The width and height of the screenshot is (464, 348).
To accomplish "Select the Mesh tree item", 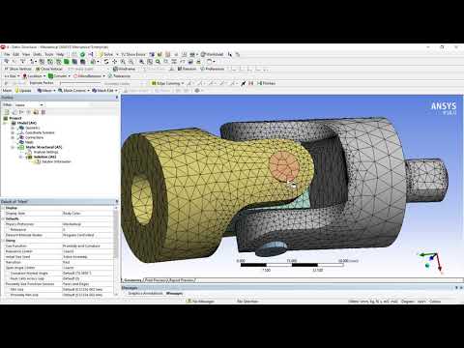I will [x=29, y=142].
